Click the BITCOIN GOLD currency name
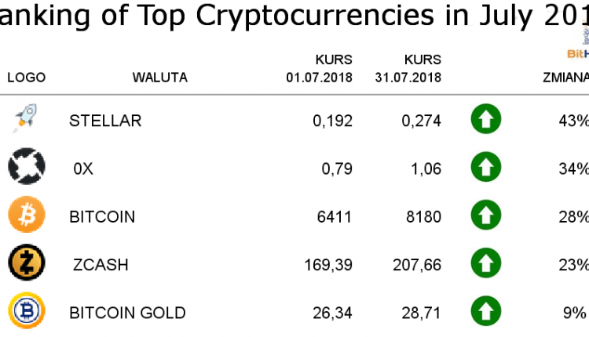The height and width of the screenshot is (337, 589). [127, 313]
